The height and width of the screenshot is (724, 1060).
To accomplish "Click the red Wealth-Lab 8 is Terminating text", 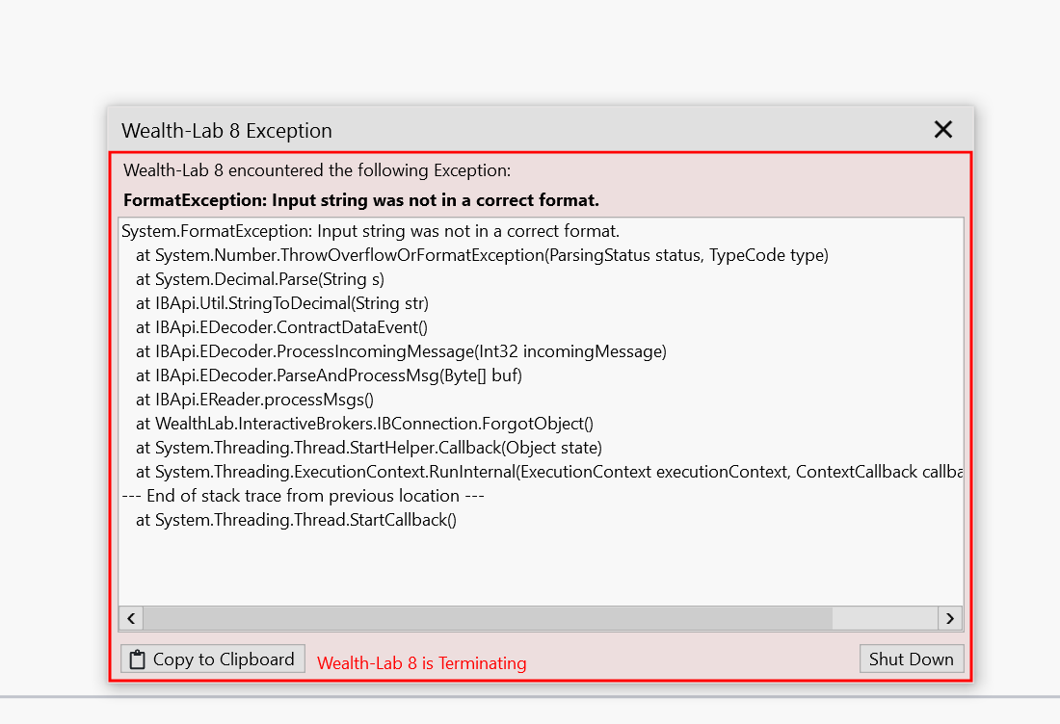I will point(422,663).
